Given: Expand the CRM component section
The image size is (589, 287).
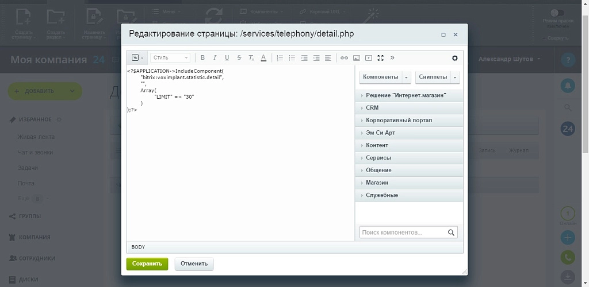Looking at the screenshot, I should point(409,108).
